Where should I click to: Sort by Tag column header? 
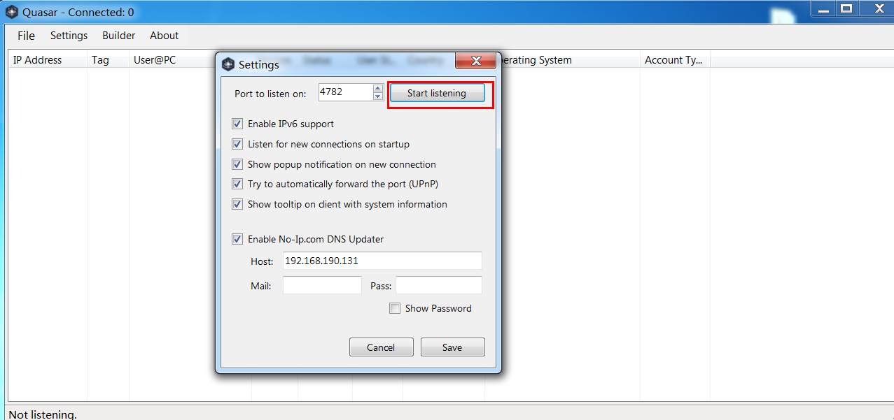point(108,60)
